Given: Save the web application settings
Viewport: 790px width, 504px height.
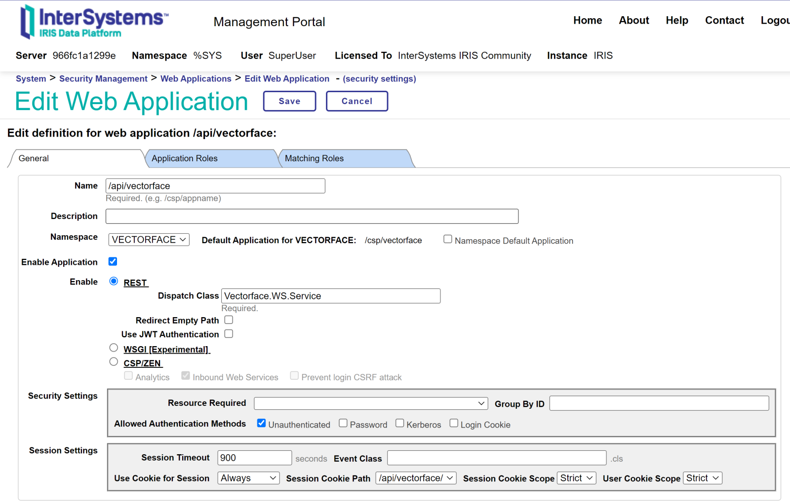Looking at the screenshot, I should pos(289,101).
